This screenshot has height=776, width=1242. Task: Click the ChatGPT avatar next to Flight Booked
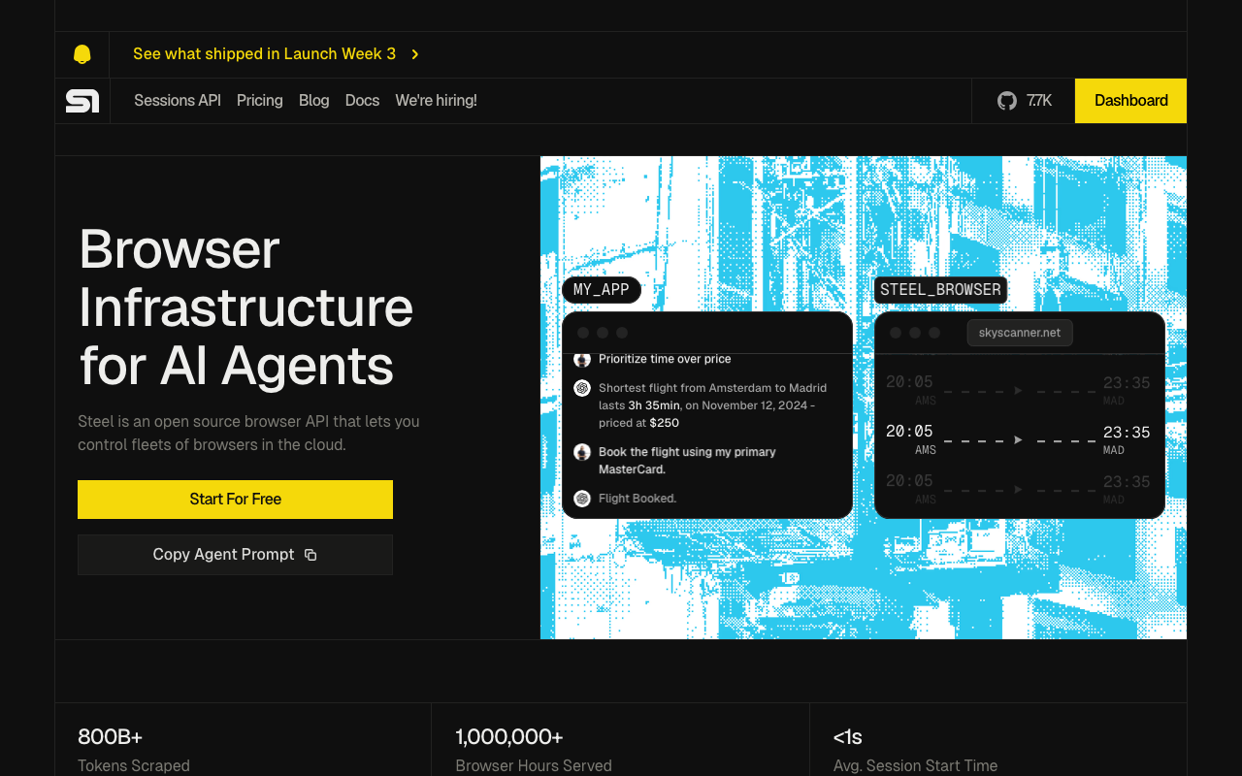click(582, 499)
